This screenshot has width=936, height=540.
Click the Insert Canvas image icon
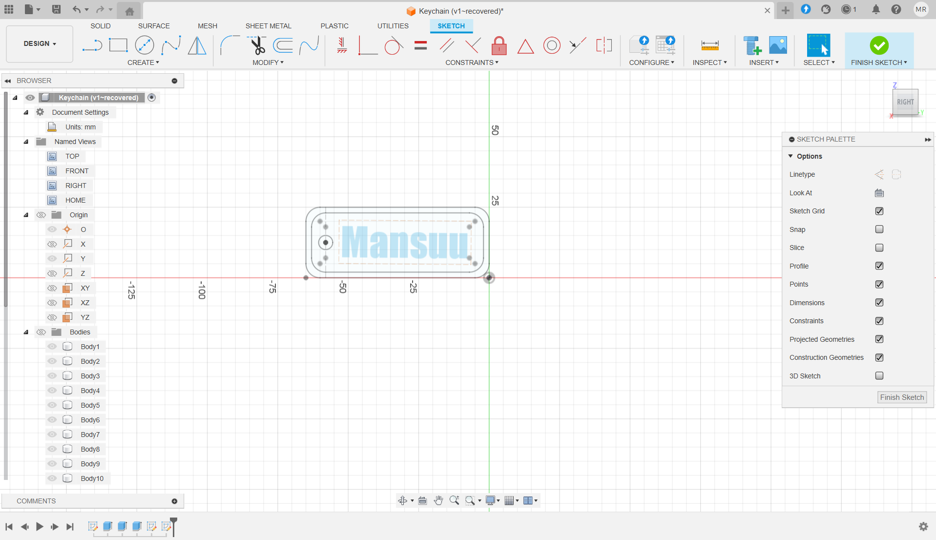pos(778,45)
